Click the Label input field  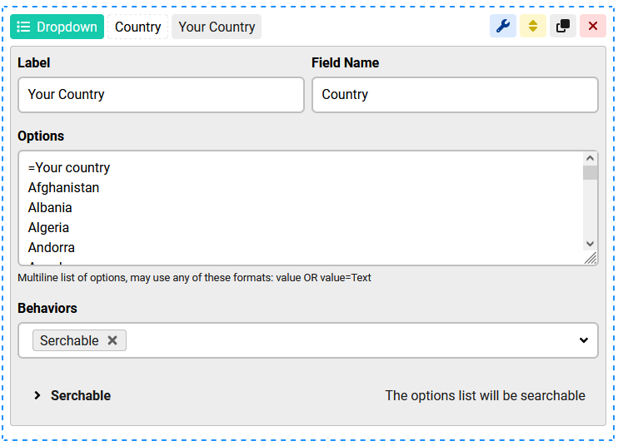click(x=161, y=95)
